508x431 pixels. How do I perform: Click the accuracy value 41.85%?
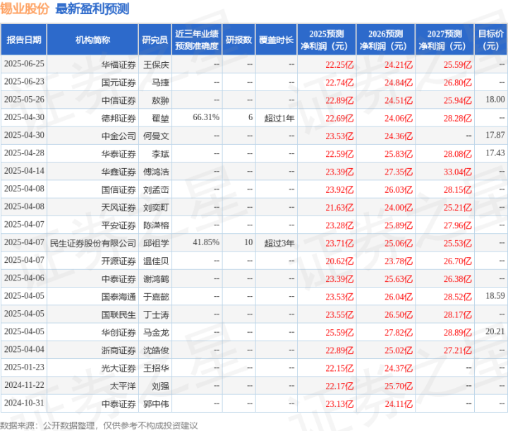pyautogui.click(x=206, y=242)
